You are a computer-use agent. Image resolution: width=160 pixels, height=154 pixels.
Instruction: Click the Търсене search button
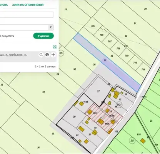[x=43, y=36]
